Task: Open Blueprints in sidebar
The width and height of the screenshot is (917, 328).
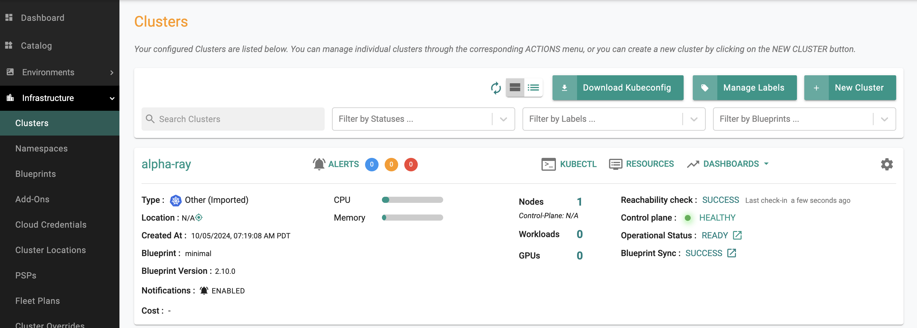Action: [x=35, y=174]
